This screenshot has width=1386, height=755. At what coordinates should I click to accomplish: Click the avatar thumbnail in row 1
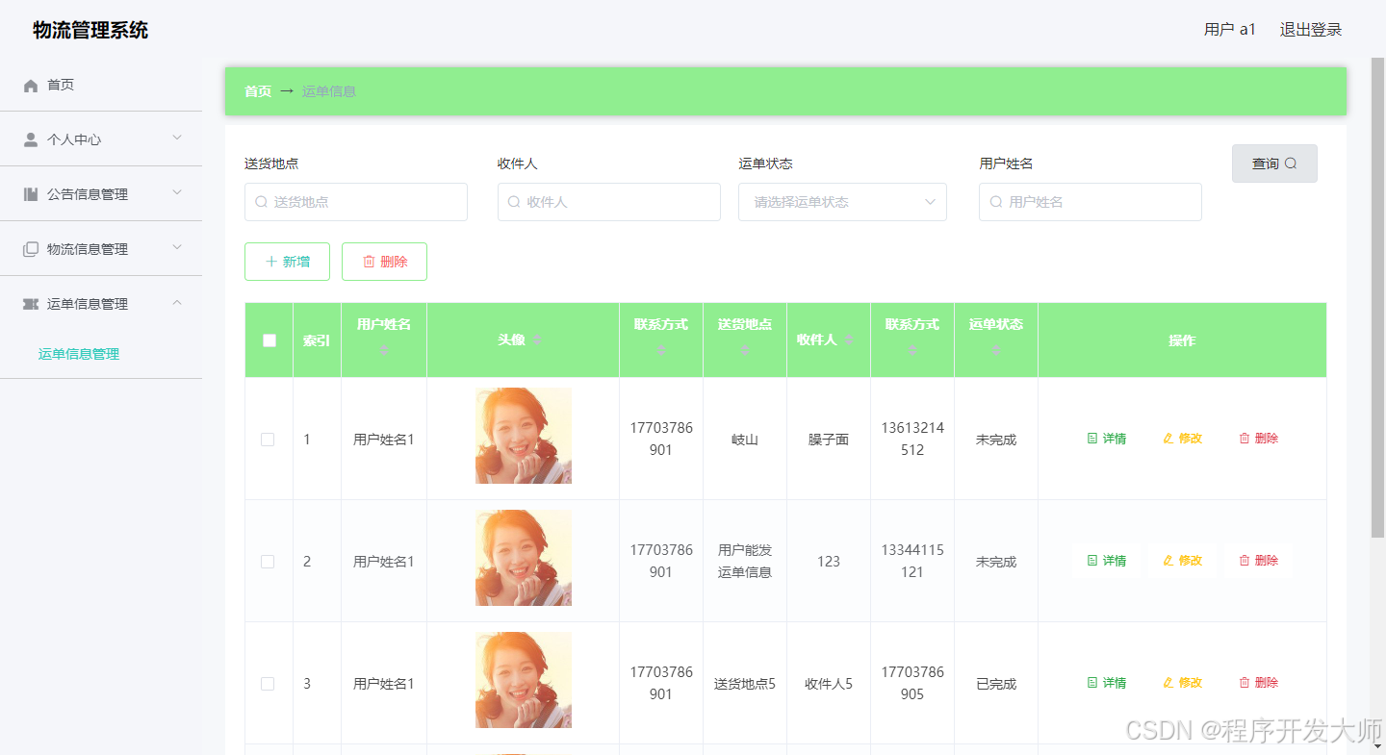pyautogui.click(x=524, y=436)
